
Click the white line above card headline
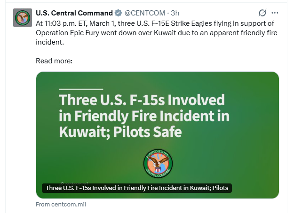[x=81, y=89]
